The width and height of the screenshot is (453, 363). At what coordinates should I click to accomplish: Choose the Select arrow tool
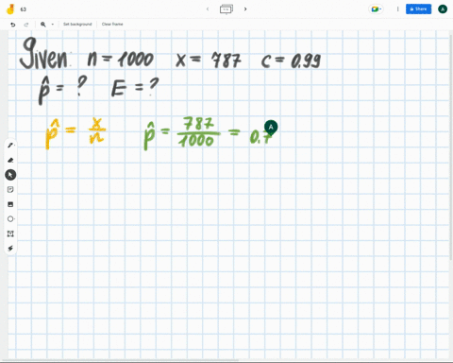[x=10, y=175]
